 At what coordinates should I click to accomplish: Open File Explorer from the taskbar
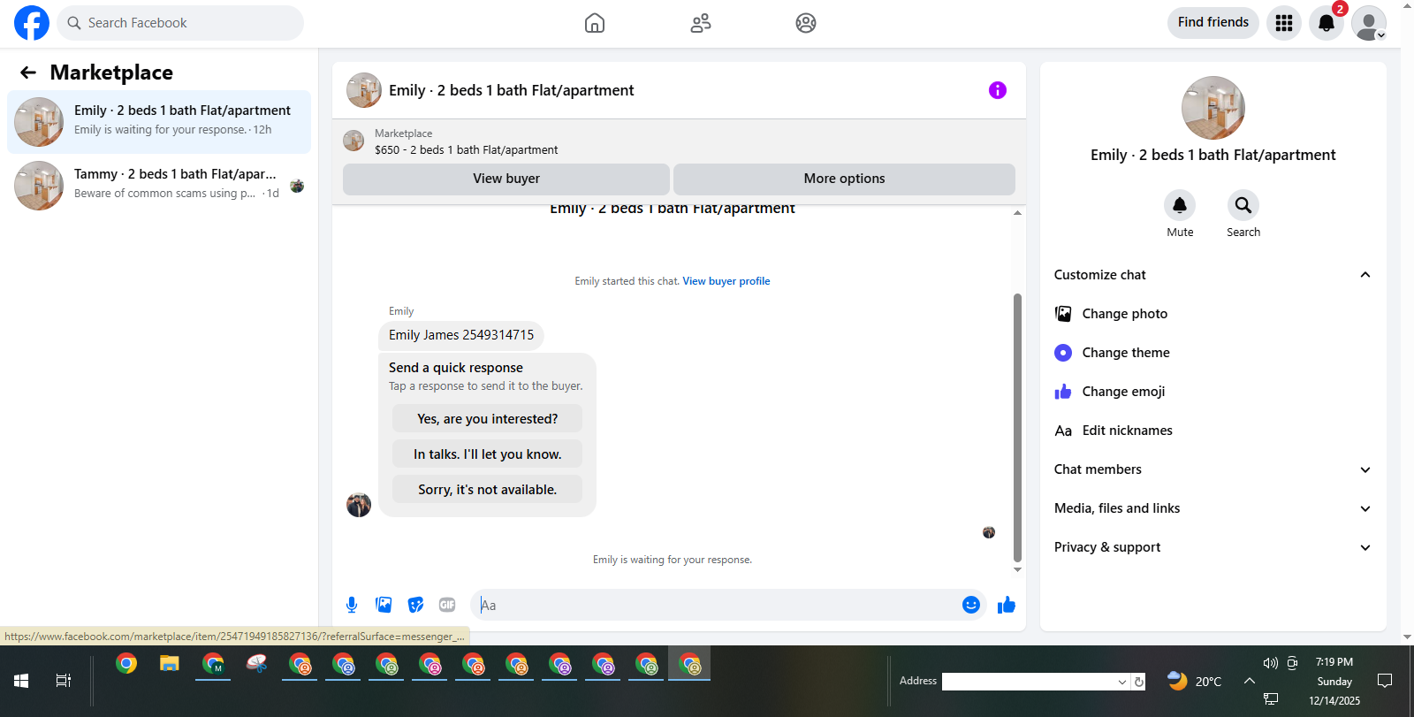pyautogui.click(x=170, y=663)
